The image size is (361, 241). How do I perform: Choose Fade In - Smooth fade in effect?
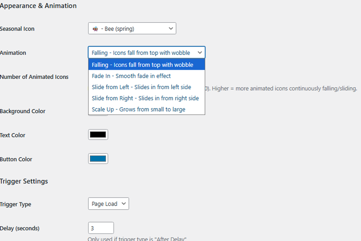point(147,76)
